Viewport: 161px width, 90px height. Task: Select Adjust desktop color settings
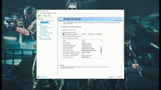click(46, 28)
